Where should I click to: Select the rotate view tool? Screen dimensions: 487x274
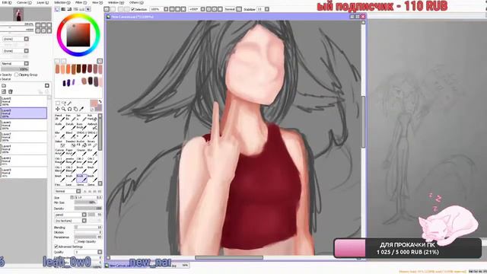[x=69, y=109]
